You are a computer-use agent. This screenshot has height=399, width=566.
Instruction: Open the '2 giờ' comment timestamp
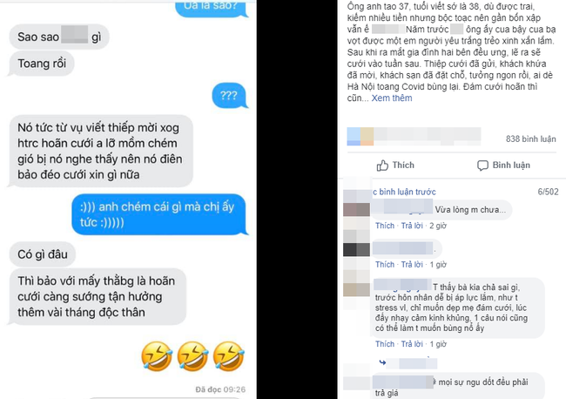tap(438, 226)
